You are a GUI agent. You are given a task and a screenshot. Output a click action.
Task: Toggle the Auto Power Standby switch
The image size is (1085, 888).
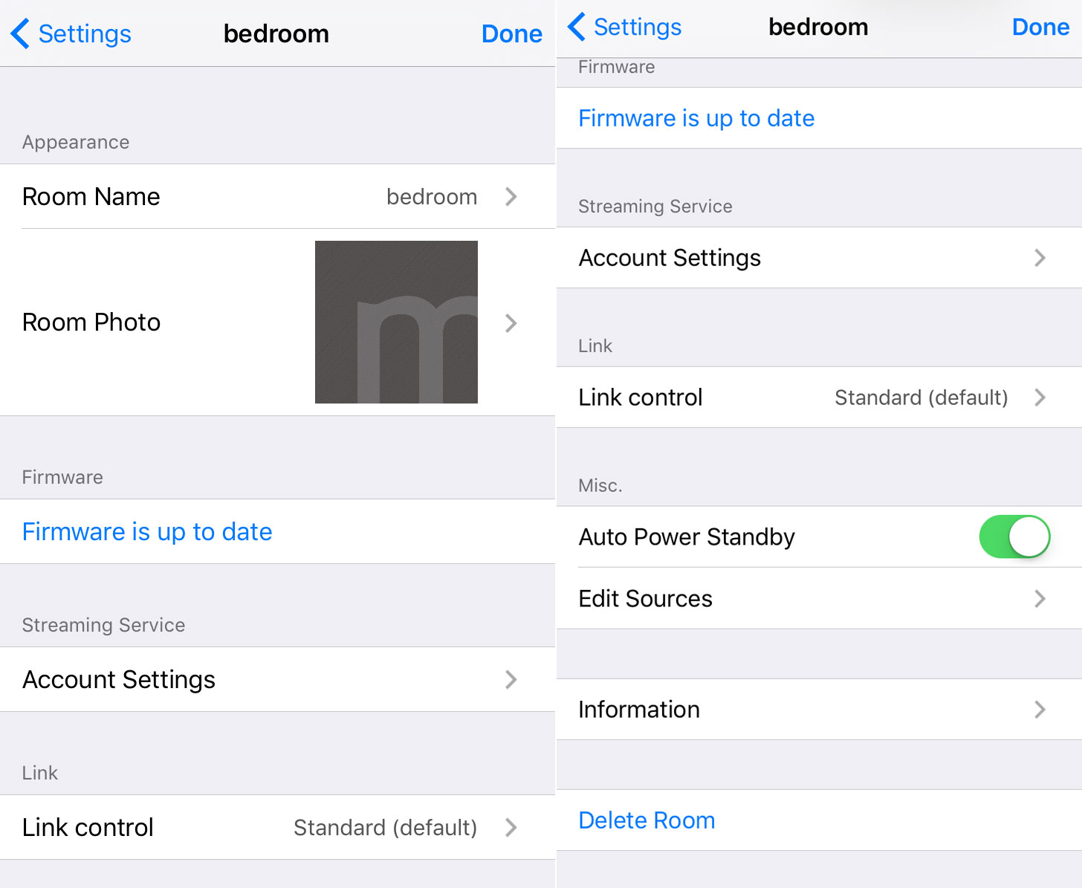[1014, 537]
